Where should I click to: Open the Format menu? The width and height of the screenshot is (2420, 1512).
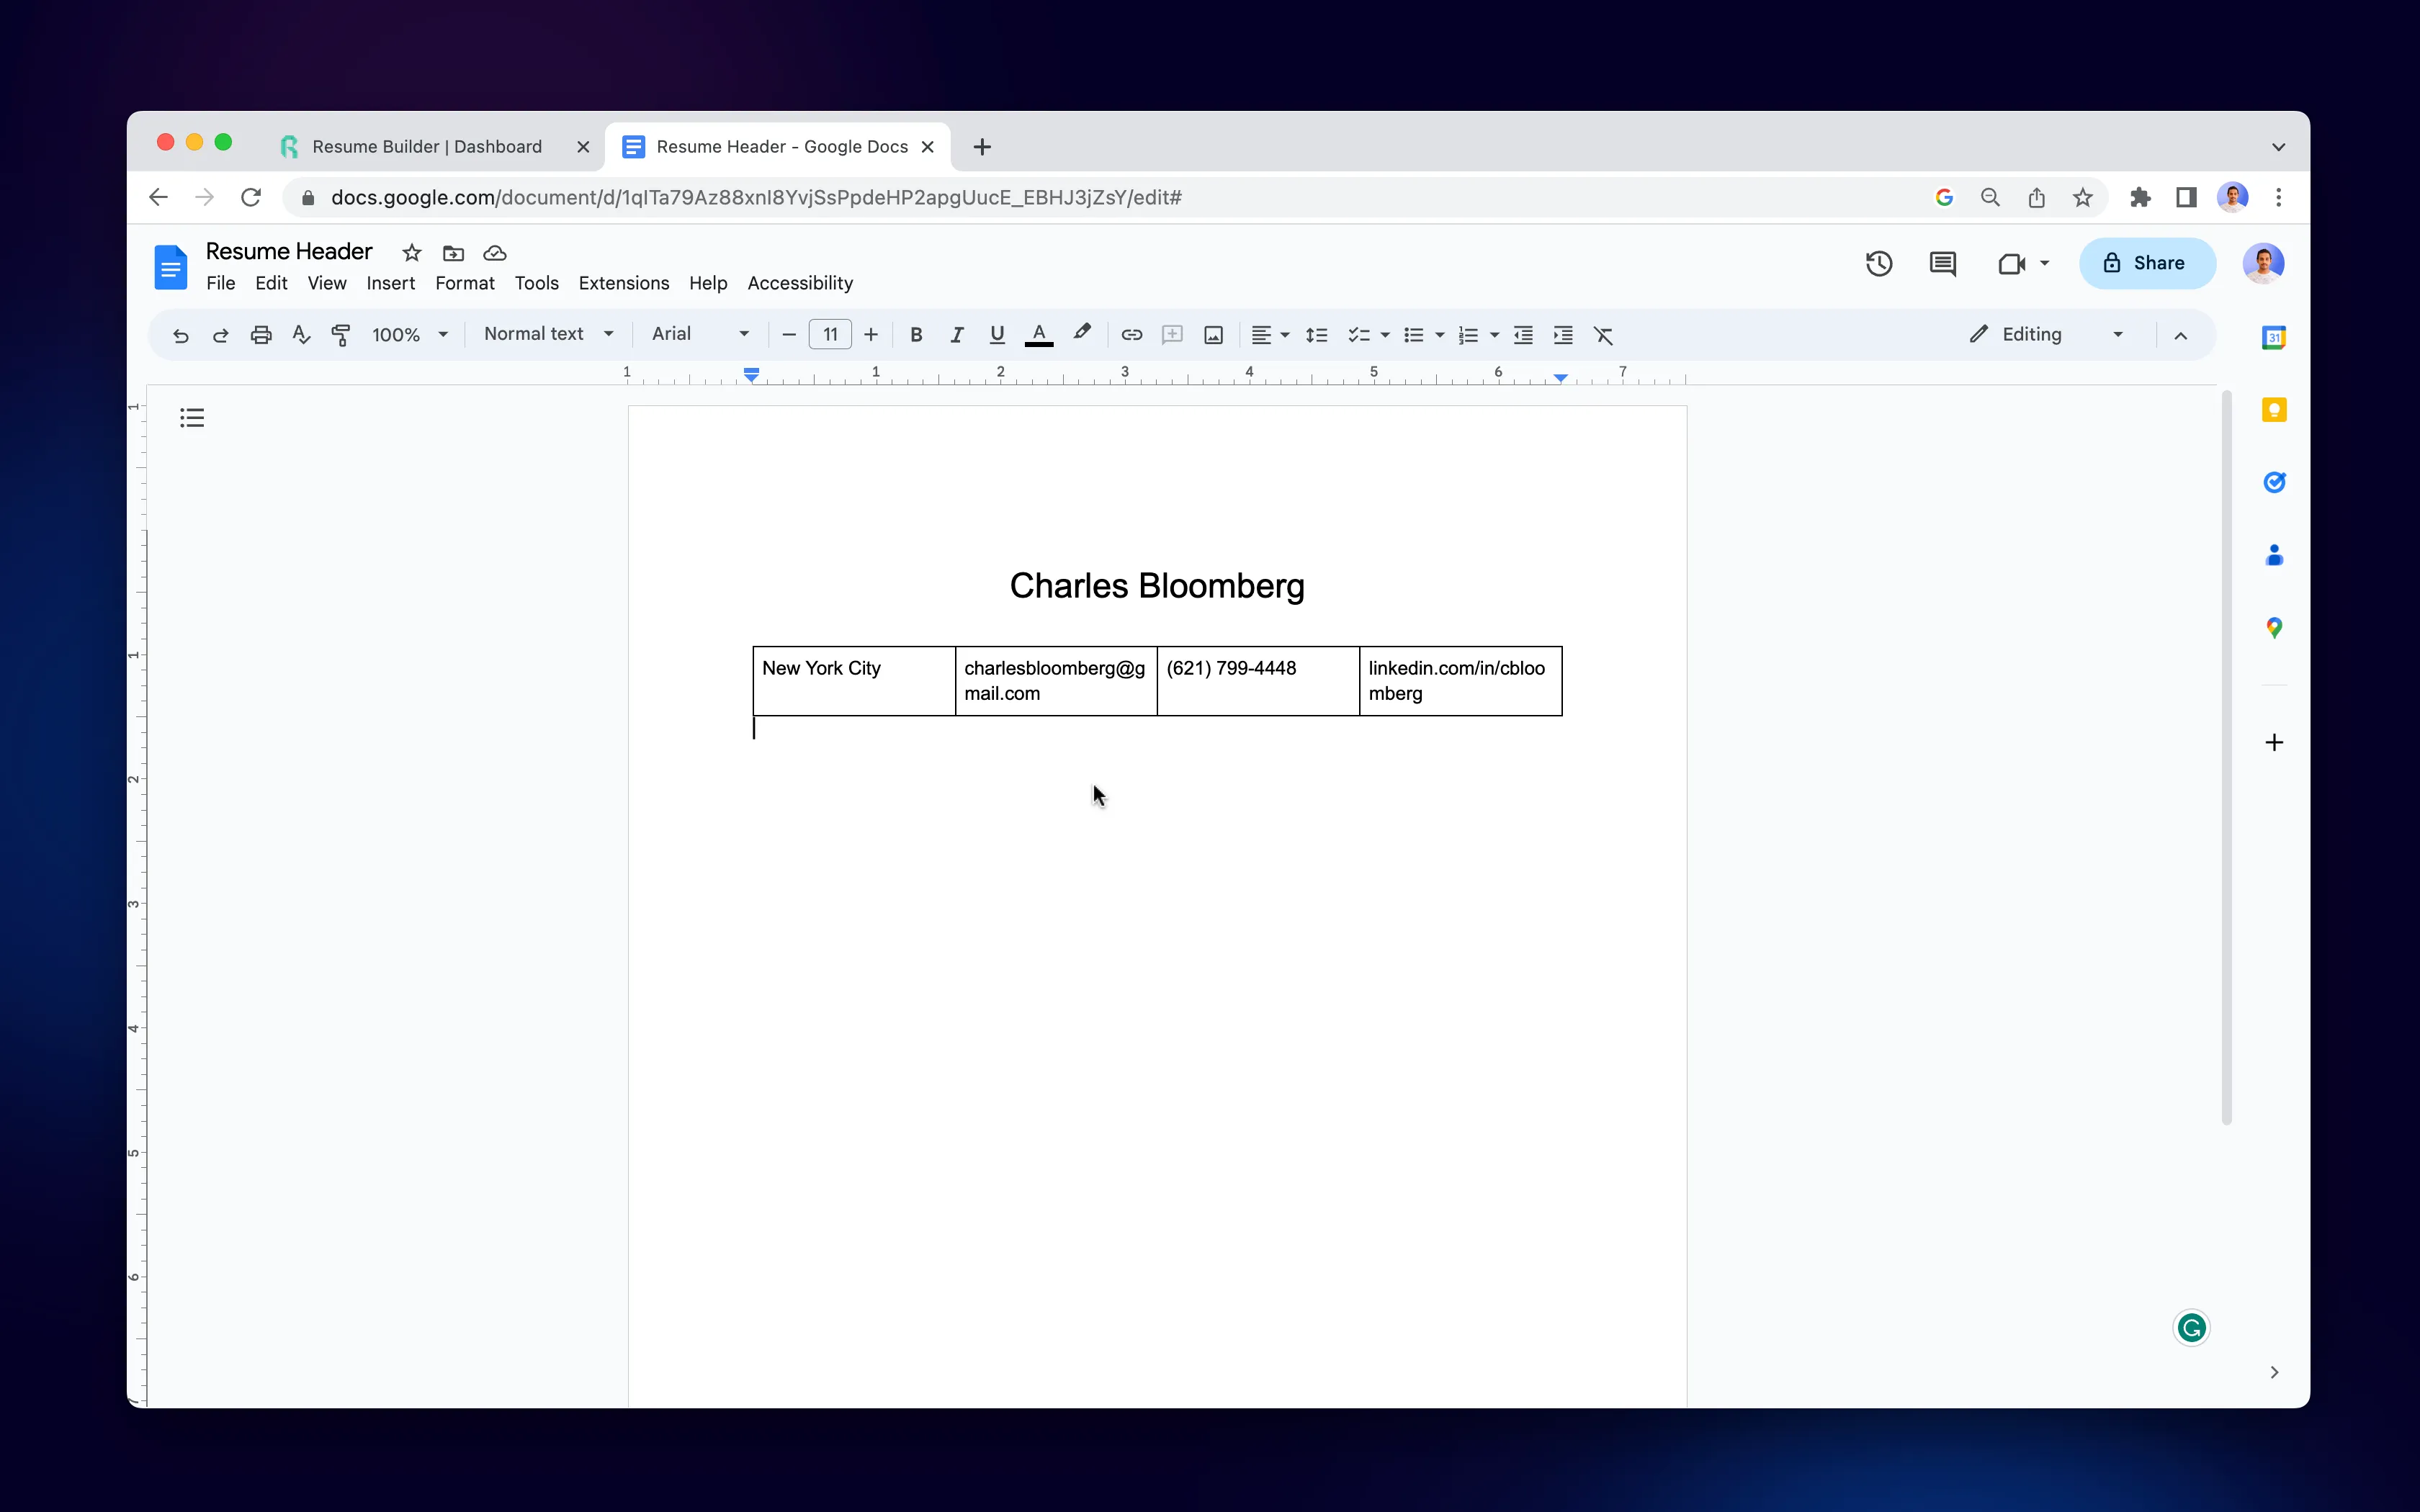[463, 282]
